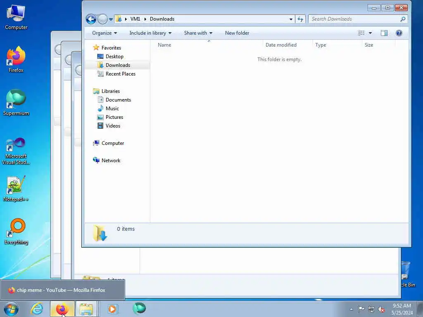Open the Music library
This screenshot has height=317, width=423.
click(112, 109)
